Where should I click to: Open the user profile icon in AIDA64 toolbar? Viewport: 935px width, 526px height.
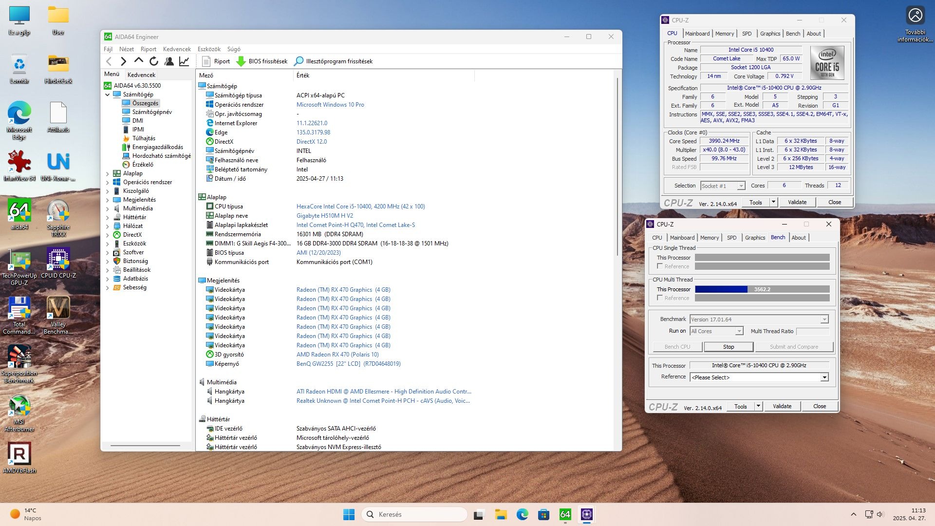click(169, 61)
